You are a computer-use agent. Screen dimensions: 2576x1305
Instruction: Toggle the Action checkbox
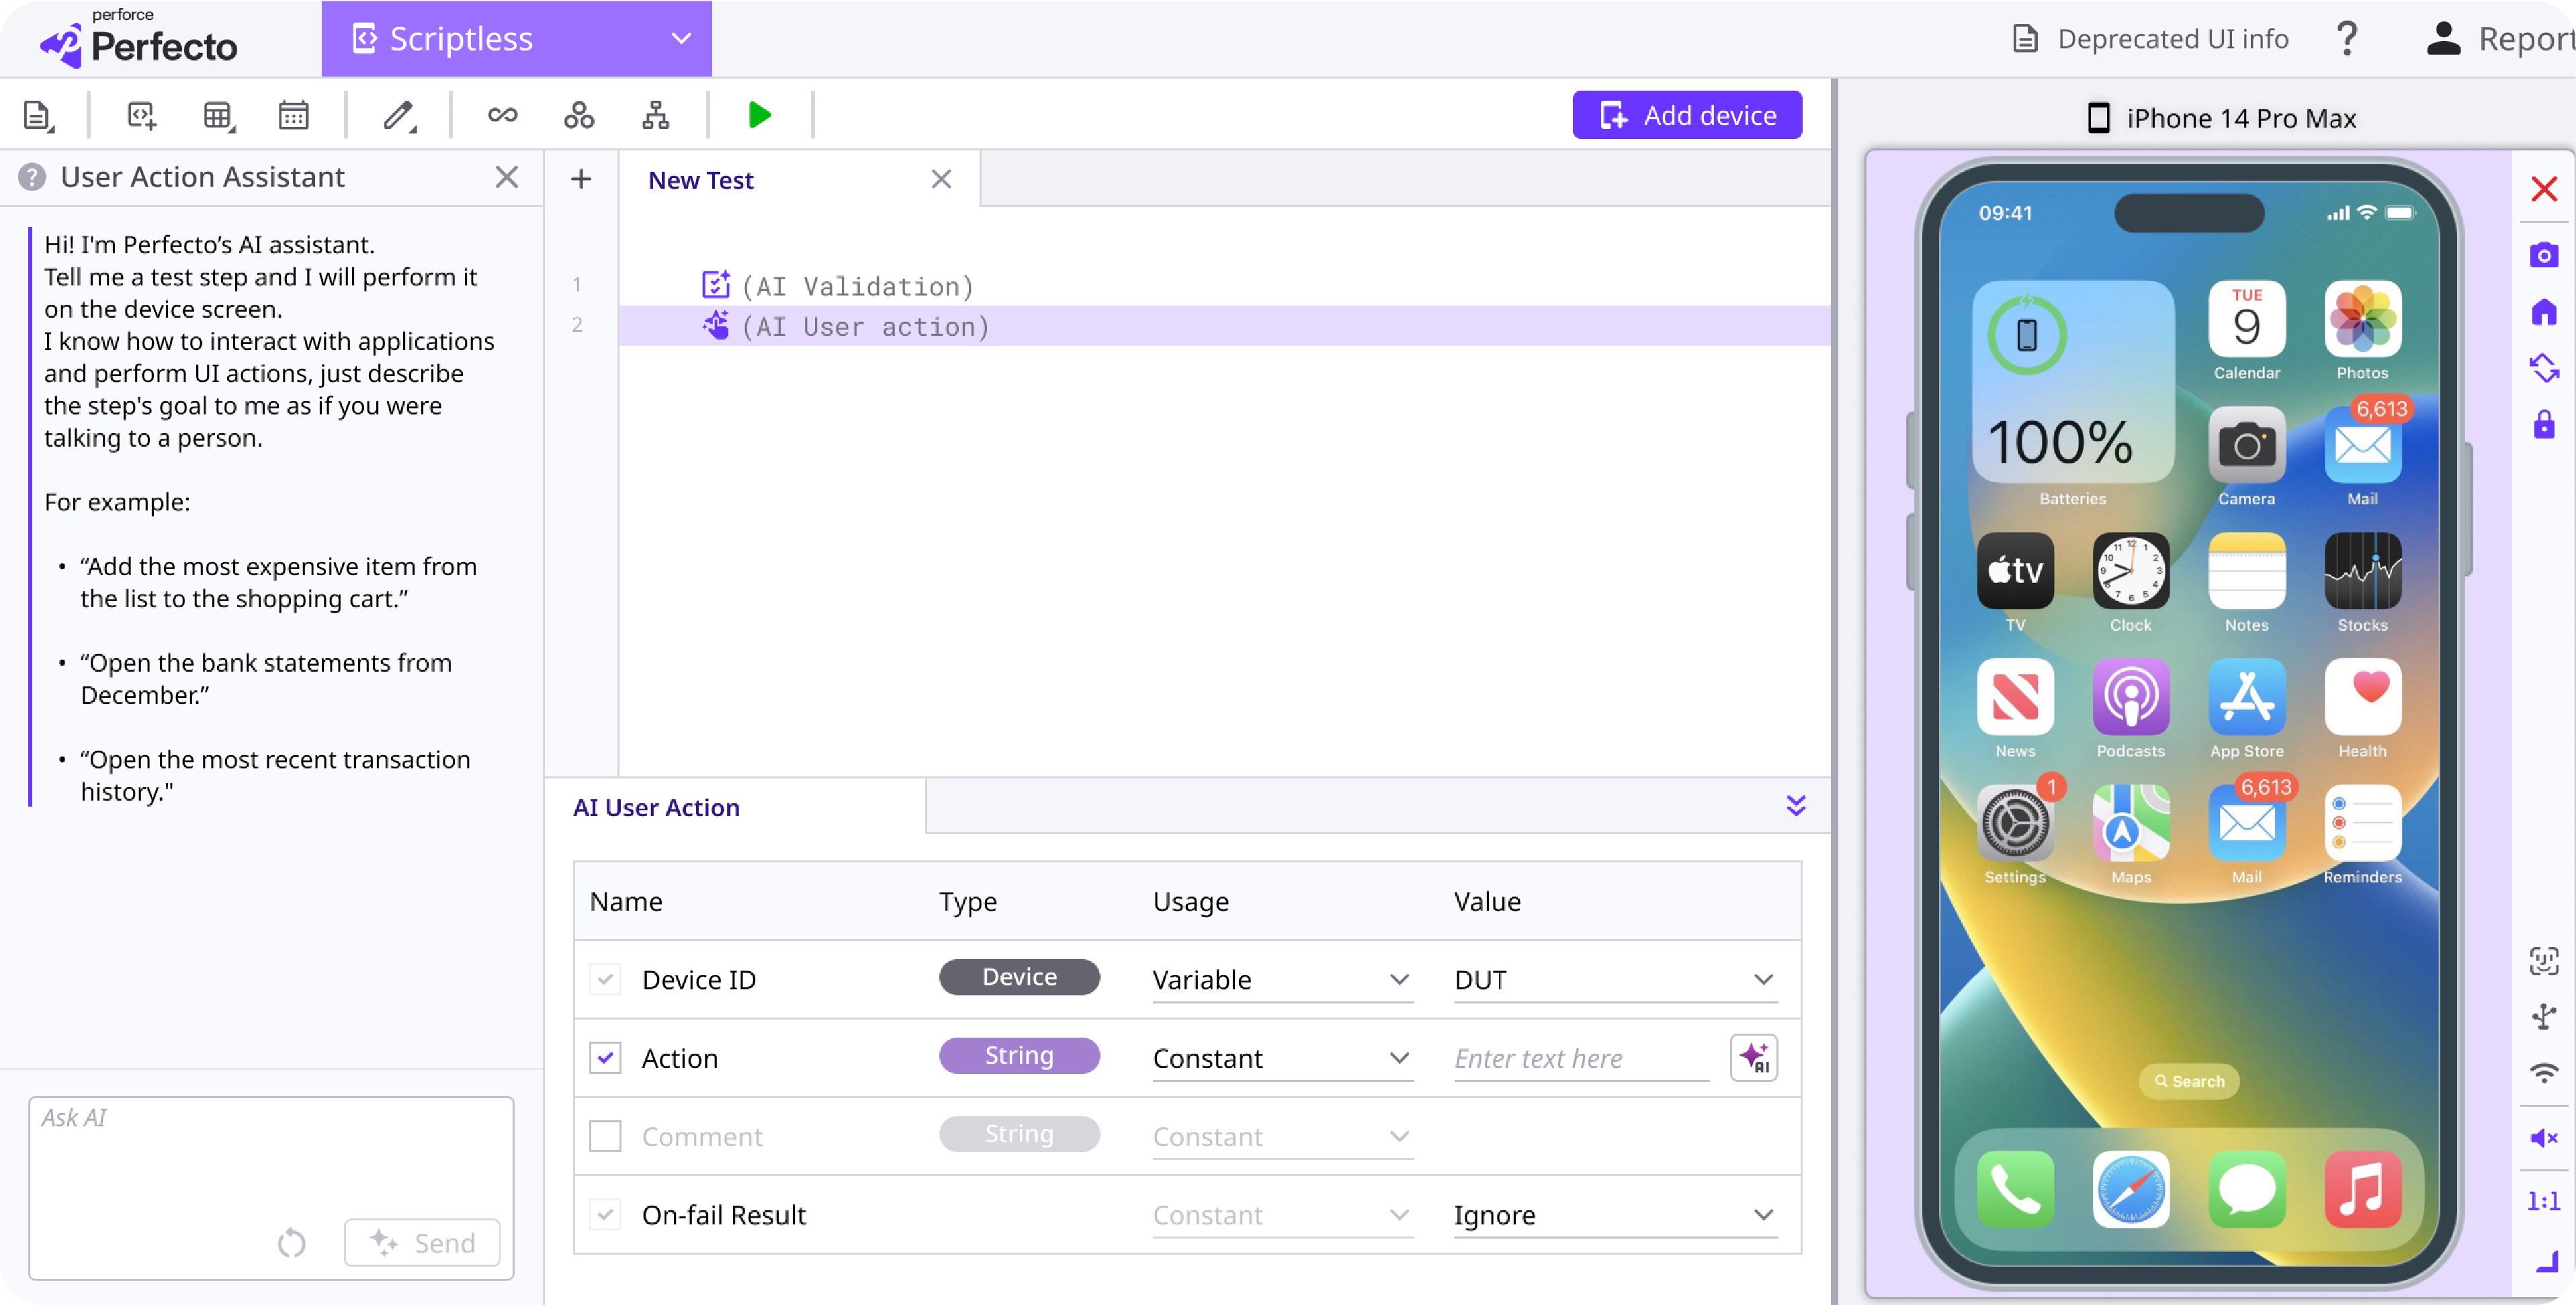pos(605,1058)
